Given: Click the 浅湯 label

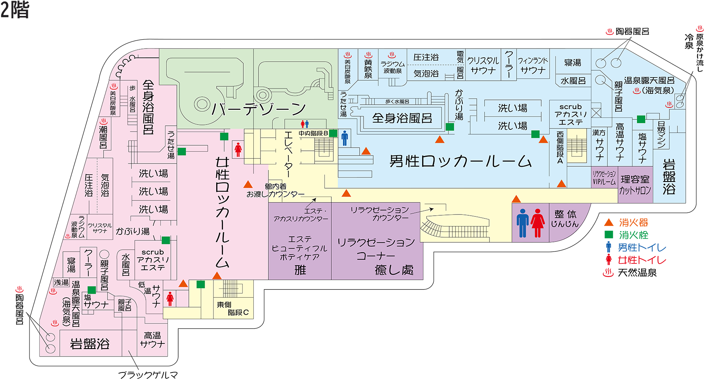Looking at the screenshot, I should click(x=61, y=283).
